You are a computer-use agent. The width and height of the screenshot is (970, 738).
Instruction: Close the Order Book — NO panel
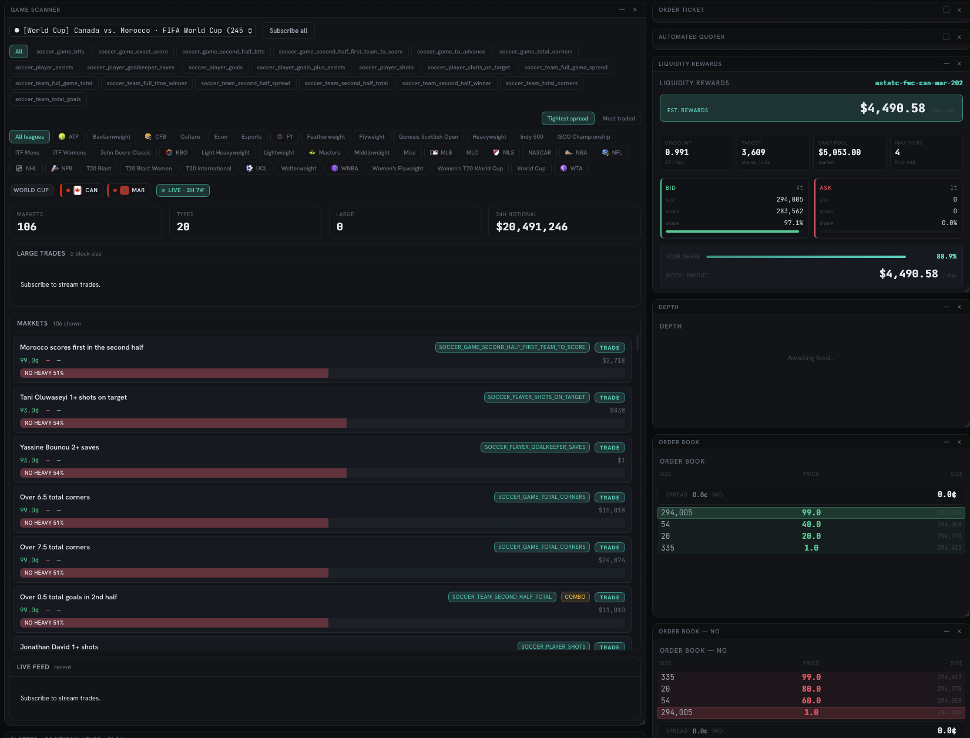click(x=959, y=632)
